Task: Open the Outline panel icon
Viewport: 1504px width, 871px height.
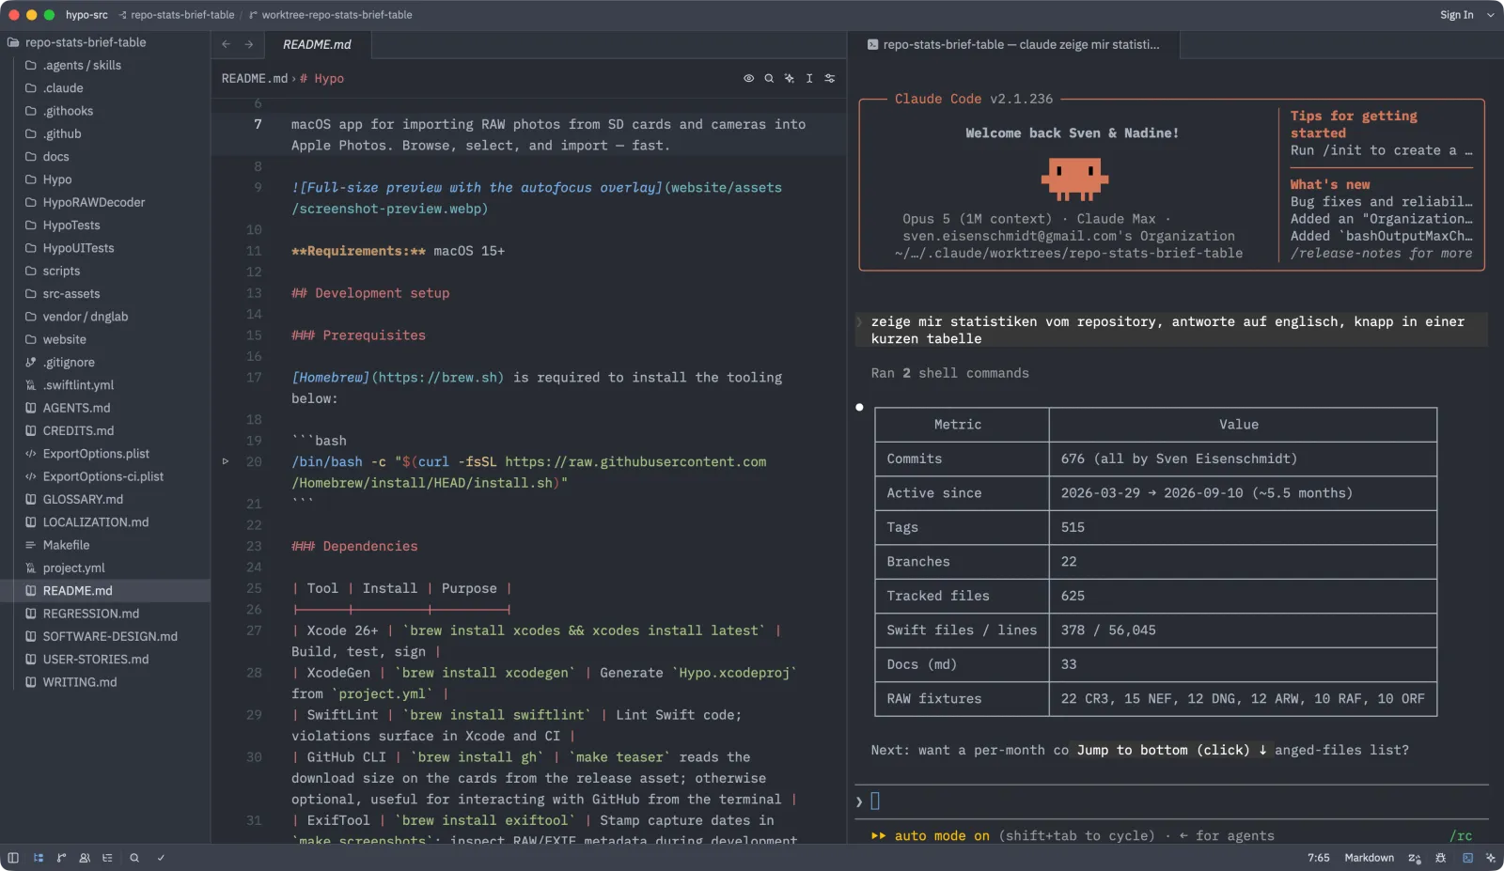Action: [107, 858]
